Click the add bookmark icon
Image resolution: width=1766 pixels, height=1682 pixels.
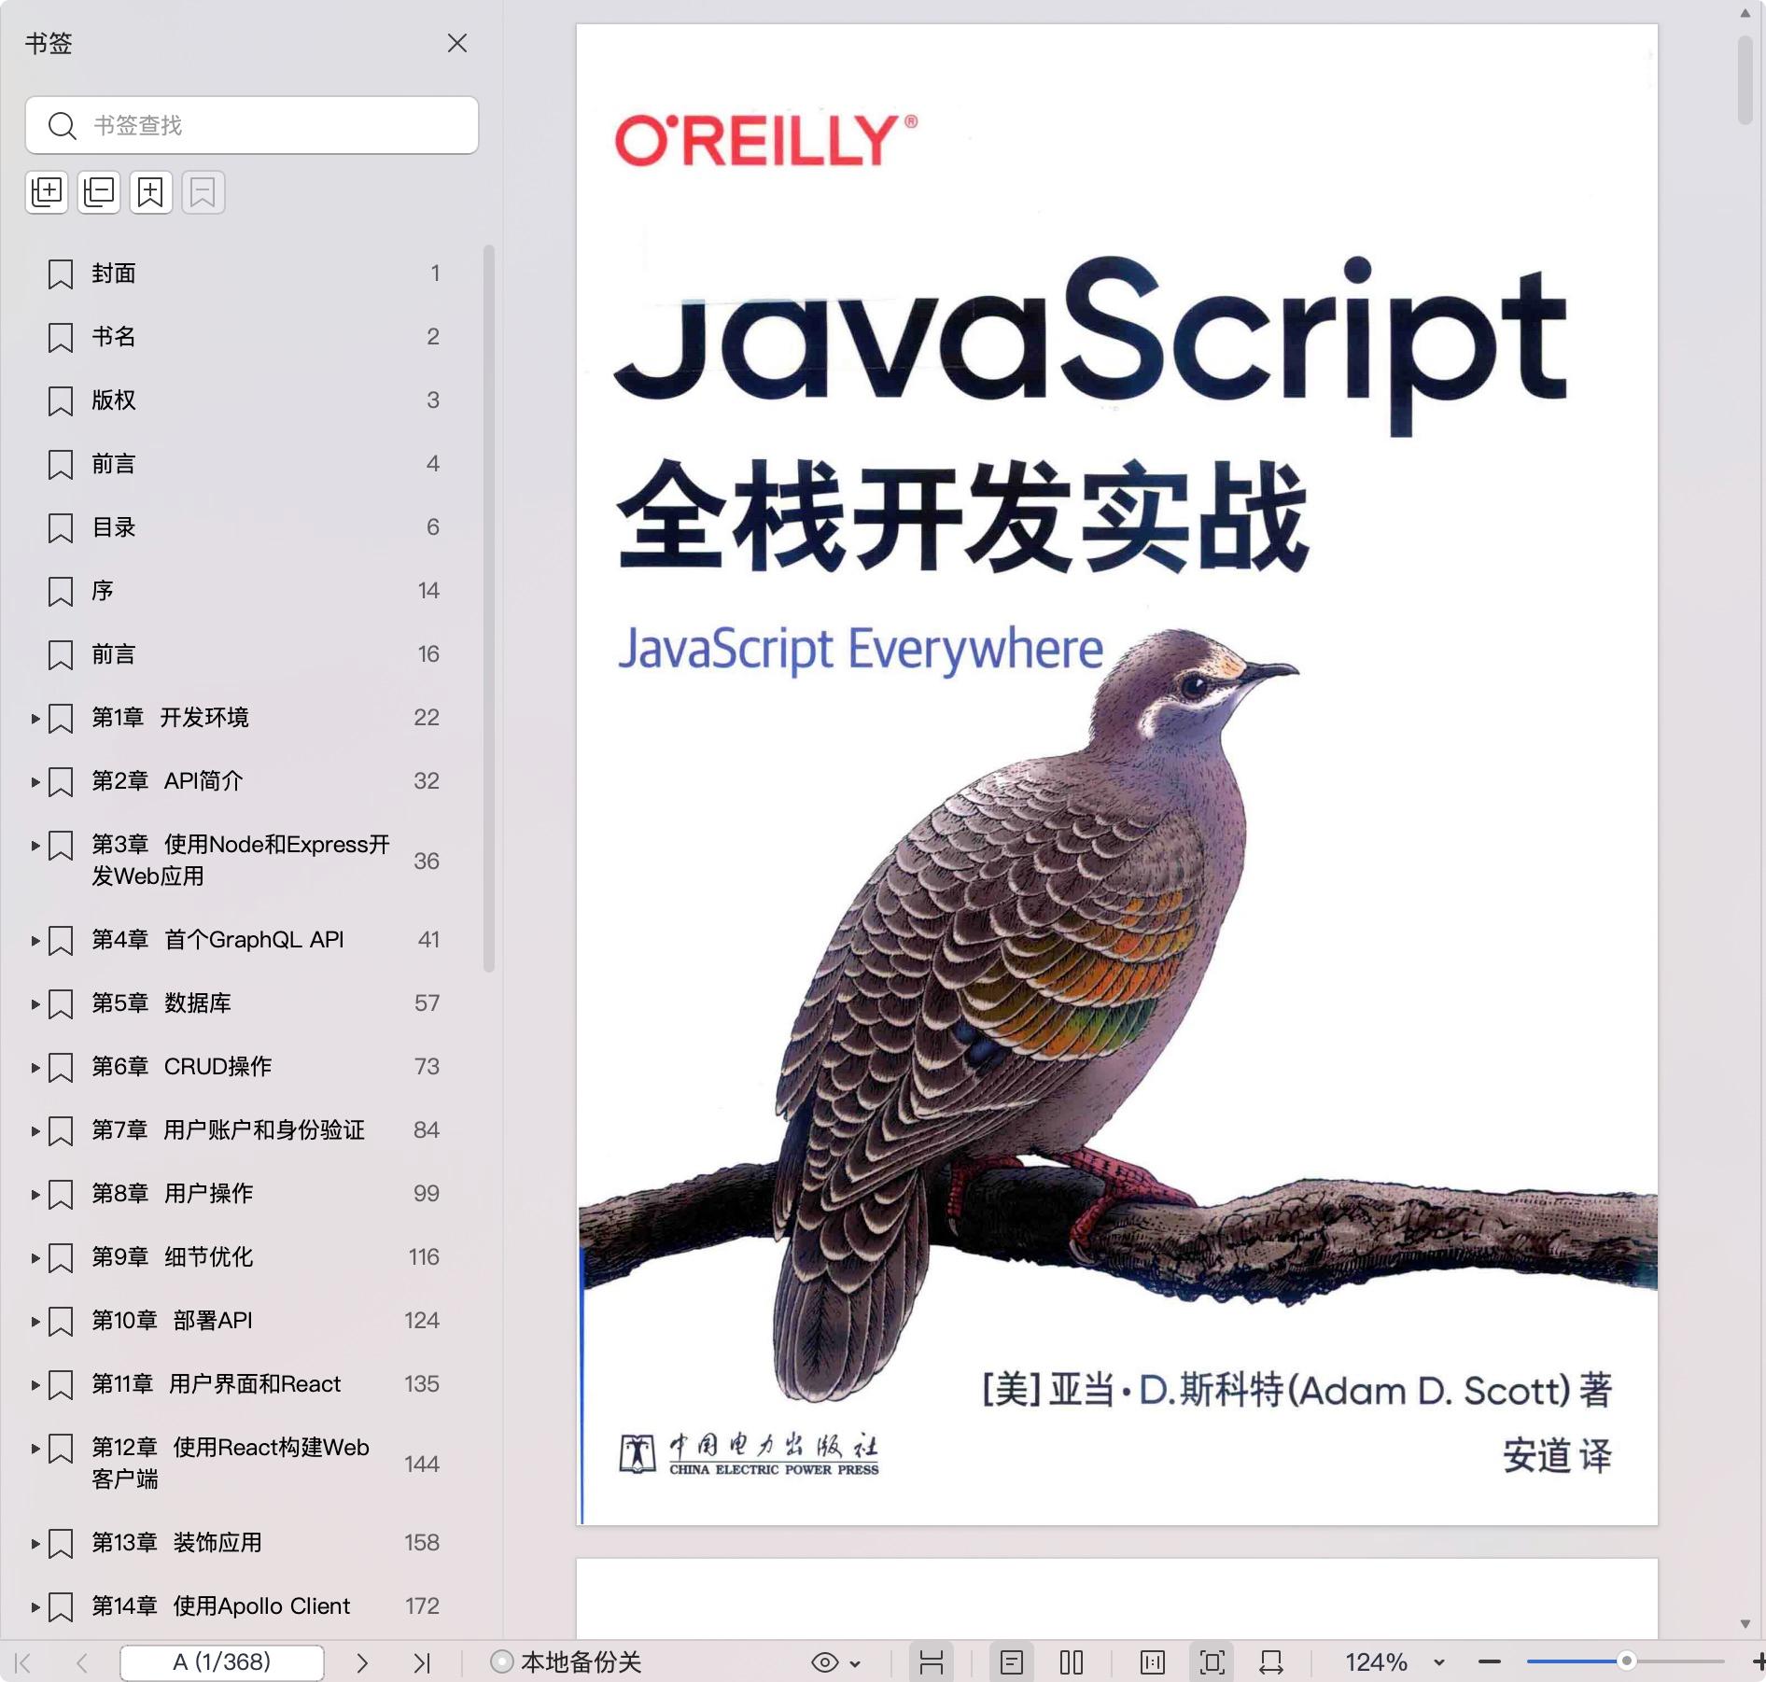[x=151, y=192]
